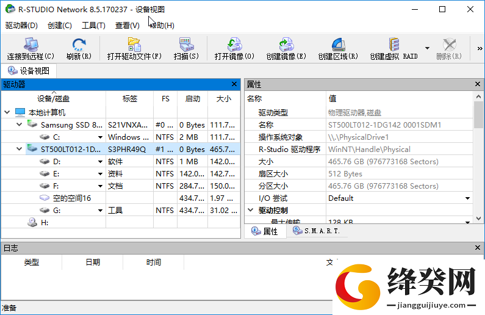Screen dimensions: 485x315
Task: Click properties scrollbar down arrow
Action: (478, 219)
